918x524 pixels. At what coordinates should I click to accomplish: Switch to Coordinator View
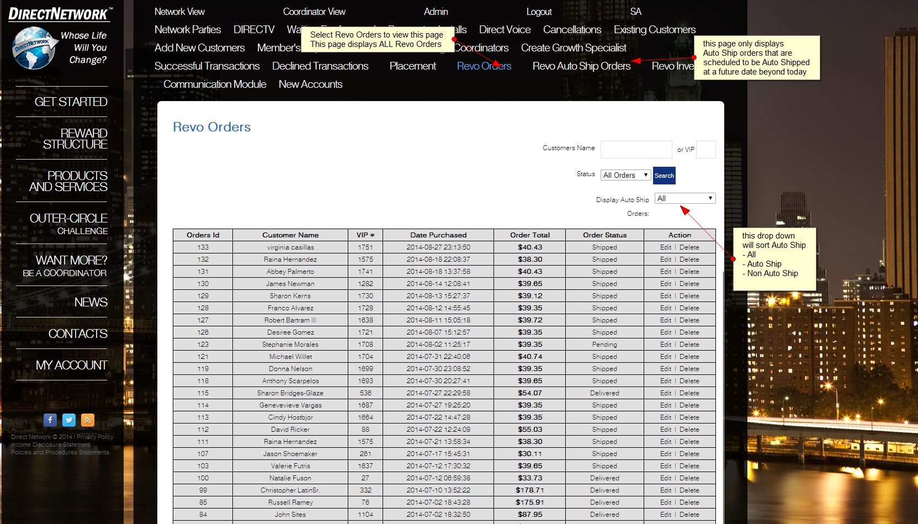[314, 12]
